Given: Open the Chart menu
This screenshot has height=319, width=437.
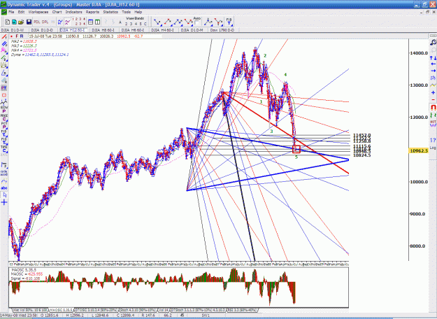Looking at the screenshot, I should (57, 12).
